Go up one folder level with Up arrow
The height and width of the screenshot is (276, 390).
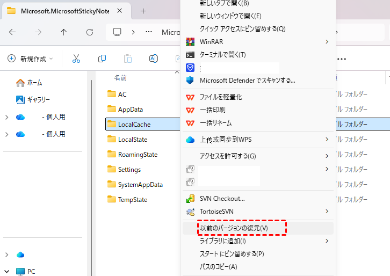64,32
